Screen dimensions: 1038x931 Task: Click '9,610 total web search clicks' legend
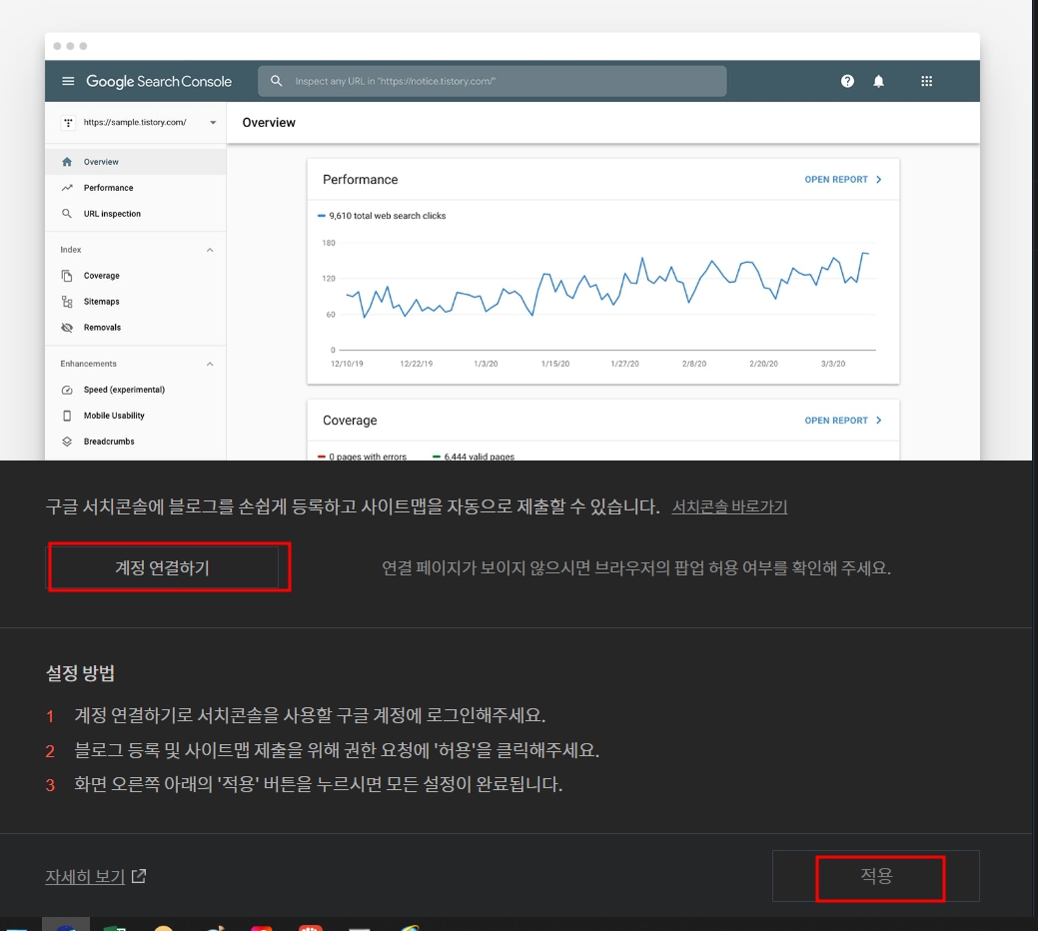382,216
